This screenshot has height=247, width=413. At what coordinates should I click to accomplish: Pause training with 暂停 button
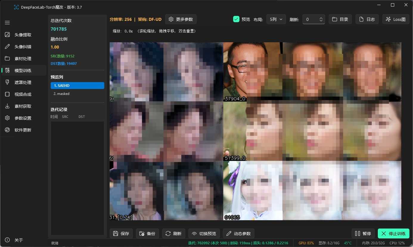[363, 234]
